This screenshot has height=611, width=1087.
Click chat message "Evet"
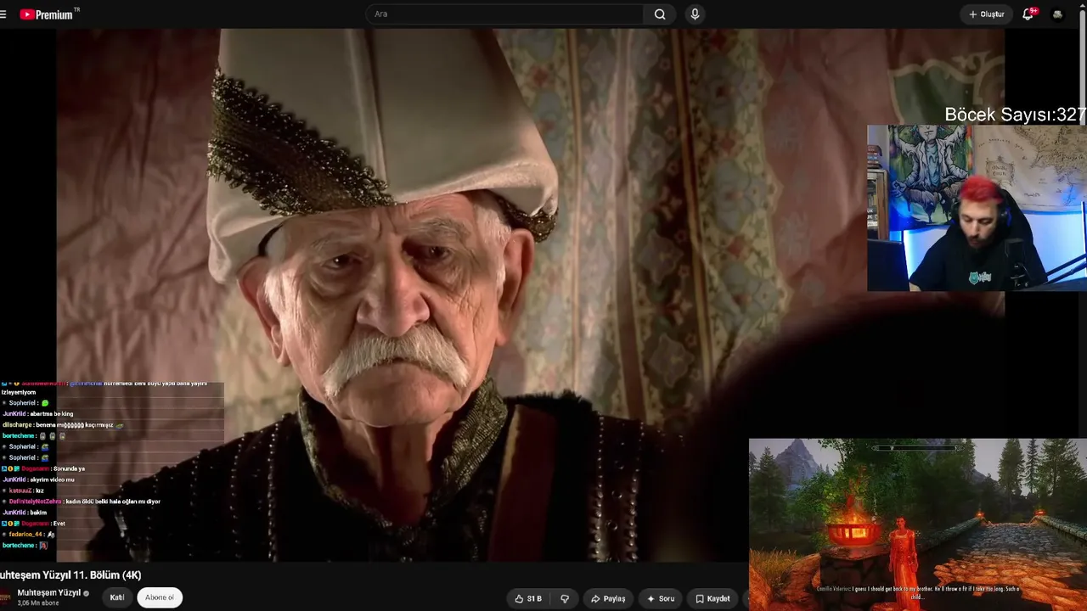59,524
